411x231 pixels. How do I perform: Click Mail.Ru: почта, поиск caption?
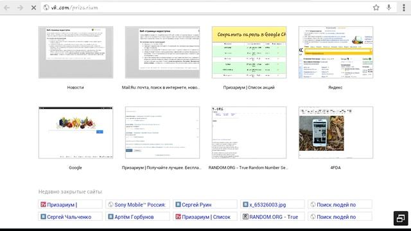pyautogui.click(x=161, y=87)
